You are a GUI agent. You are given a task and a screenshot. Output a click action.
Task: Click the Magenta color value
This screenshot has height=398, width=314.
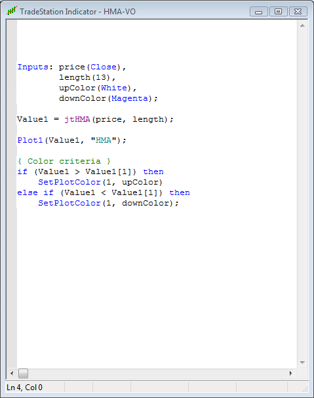point(129,98)
